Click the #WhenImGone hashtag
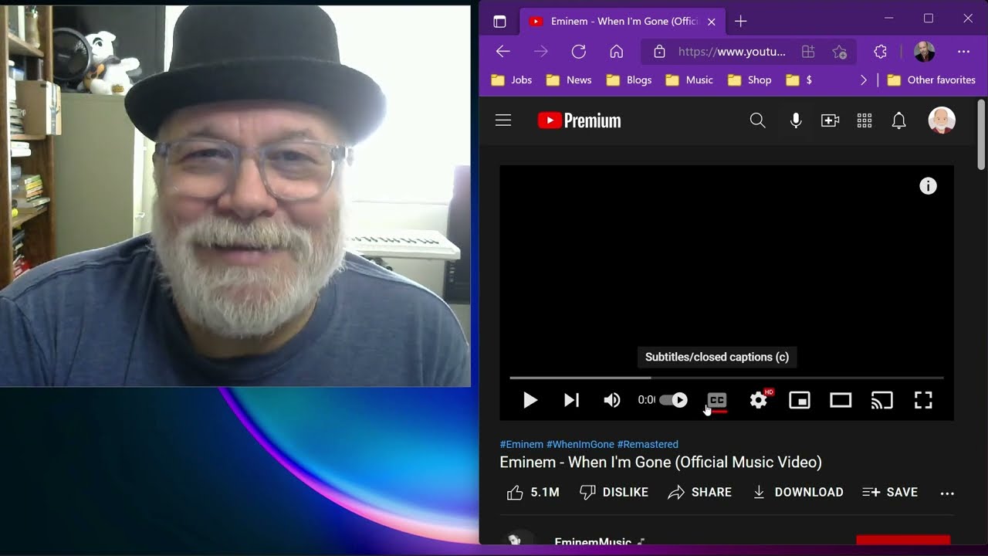This screenshot has height=556, width=988. pos(580,444)
